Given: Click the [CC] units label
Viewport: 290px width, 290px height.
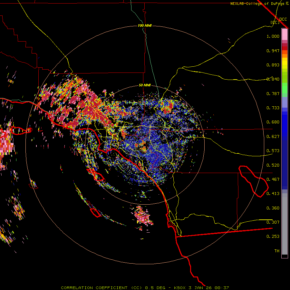Looking at the screenshot, I should tap(275, 22).
